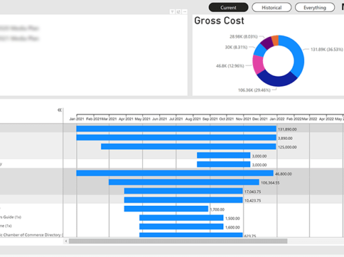Select the Gantt bar labeled 46,800.00
Image resolution: width=344 pixels, height=257 pixels.
point(175,173)
